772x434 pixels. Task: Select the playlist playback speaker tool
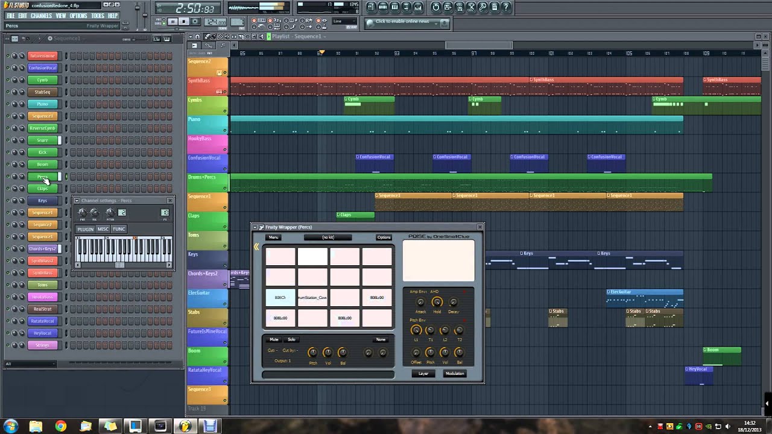(262, 37)
